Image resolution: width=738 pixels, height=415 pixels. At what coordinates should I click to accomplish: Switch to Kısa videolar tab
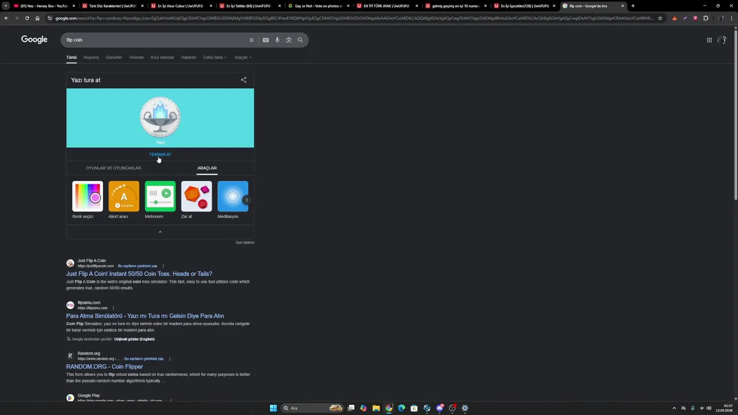point(162,57)
